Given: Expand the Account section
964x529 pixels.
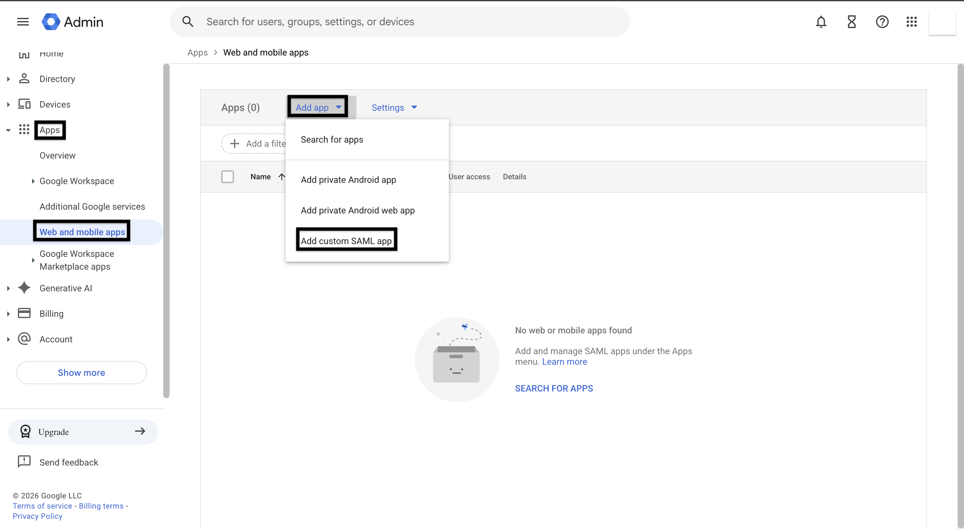Looking at the screenshot, I should (8, 339).
